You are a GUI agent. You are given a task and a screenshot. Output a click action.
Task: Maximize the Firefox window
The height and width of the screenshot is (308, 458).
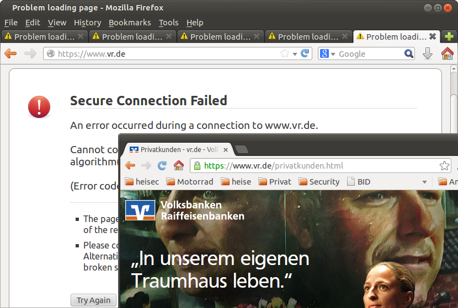point(438,8)
